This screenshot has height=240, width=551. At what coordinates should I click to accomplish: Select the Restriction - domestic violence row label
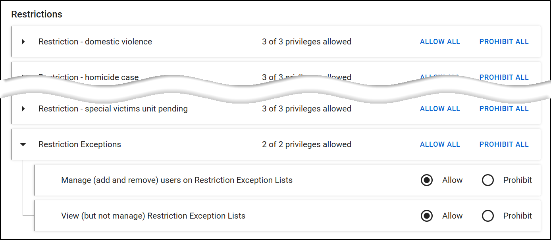(x=95, y=42)
